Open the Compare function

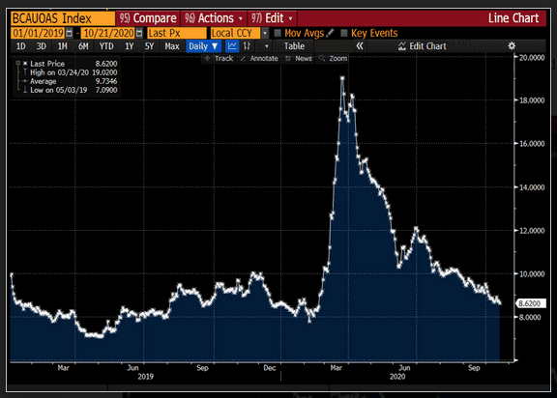point(148,18)
